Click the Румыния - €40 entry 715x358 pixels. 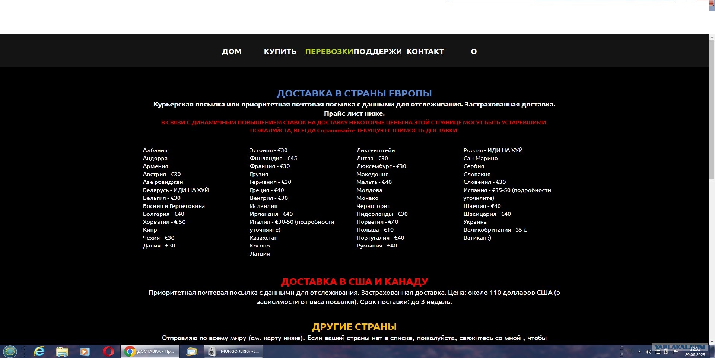376,246
